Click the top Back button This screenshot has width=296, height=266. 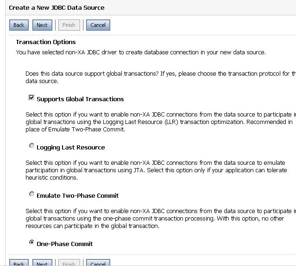click(x=19, y=25)
